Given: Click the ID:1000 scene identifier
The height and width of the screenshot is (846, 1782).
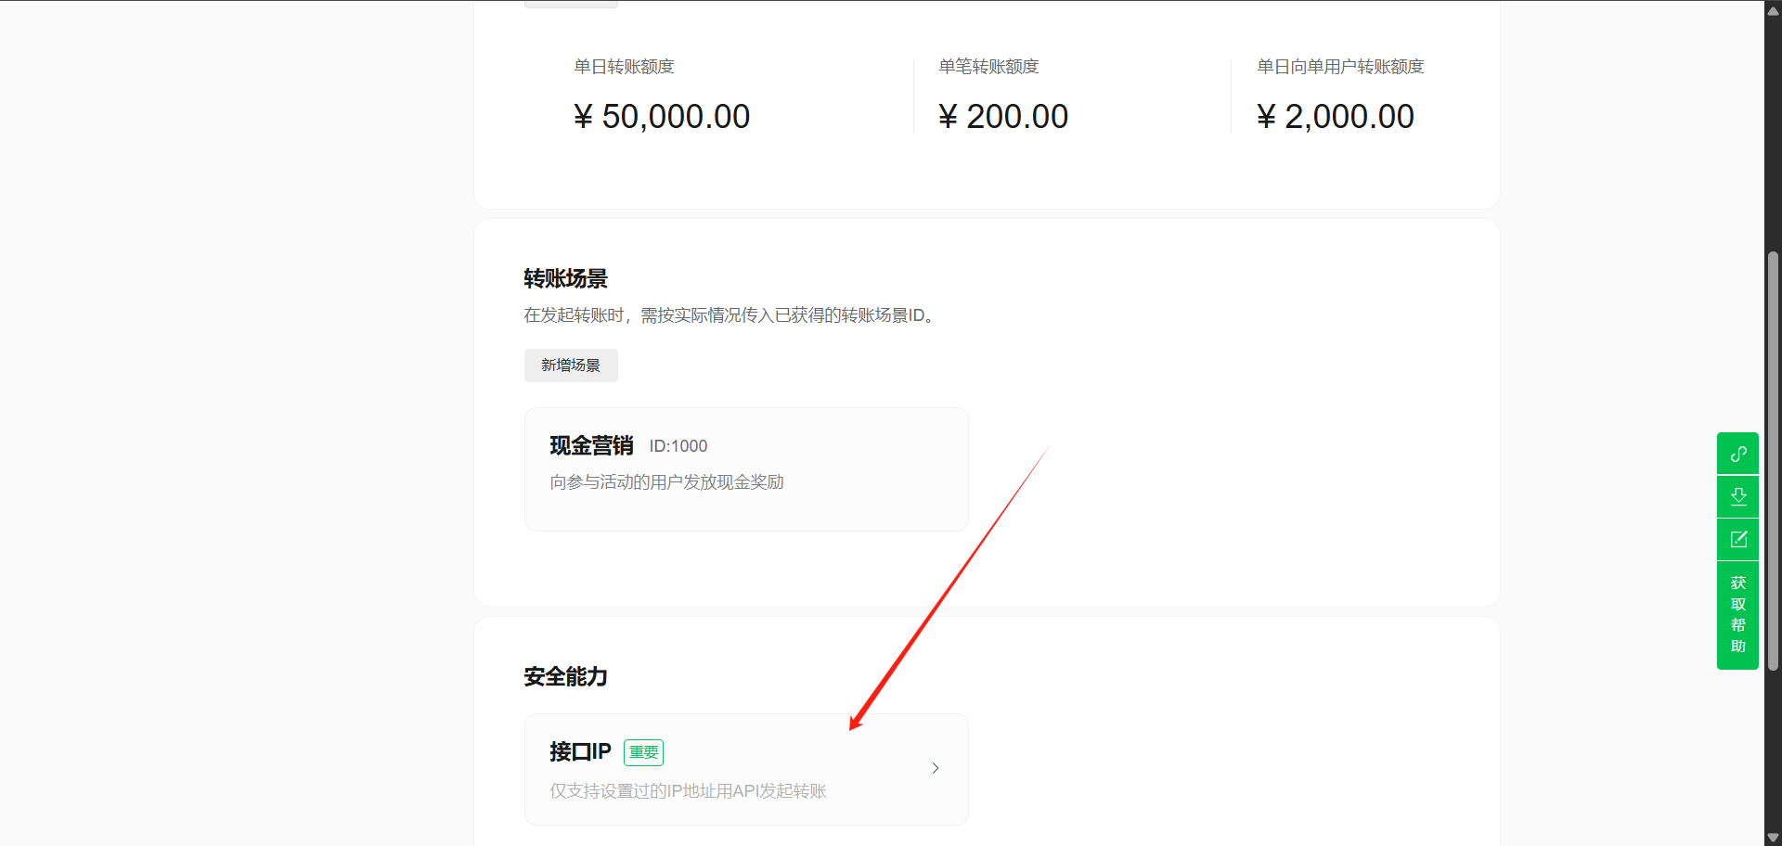Looking at the screenshot, I should point(678,446).
